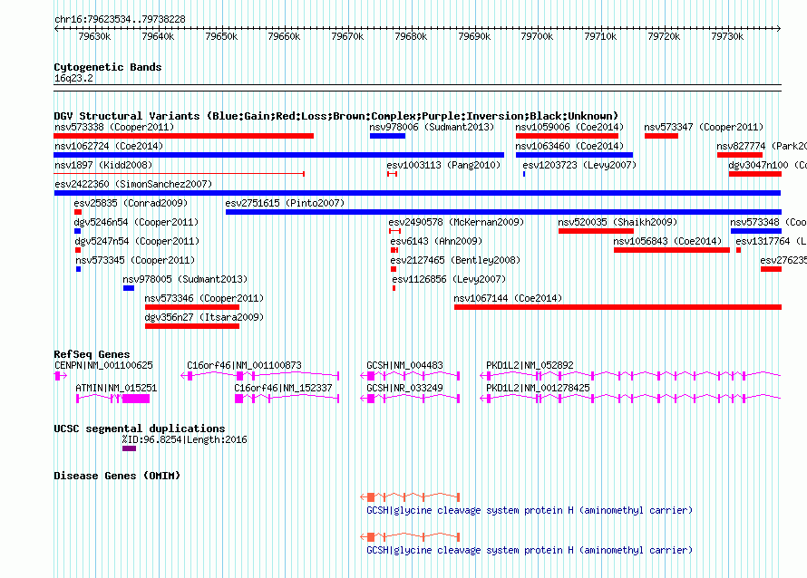Select nsv1897 (Kidd2008) variant label
This screenshot has height=578, width=807.
[103, 165]
